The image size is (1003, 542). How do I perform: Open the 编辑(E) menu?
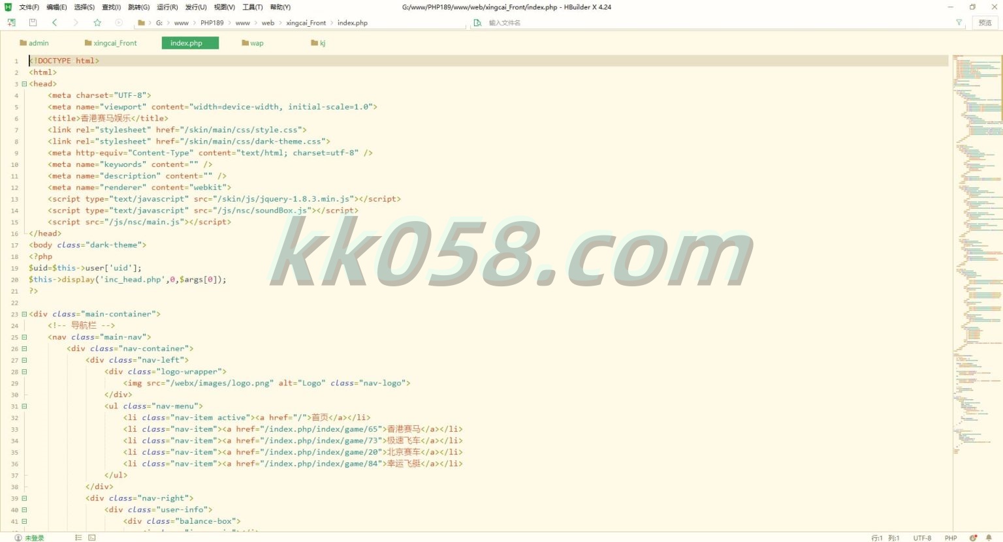[x=56, y=7]
